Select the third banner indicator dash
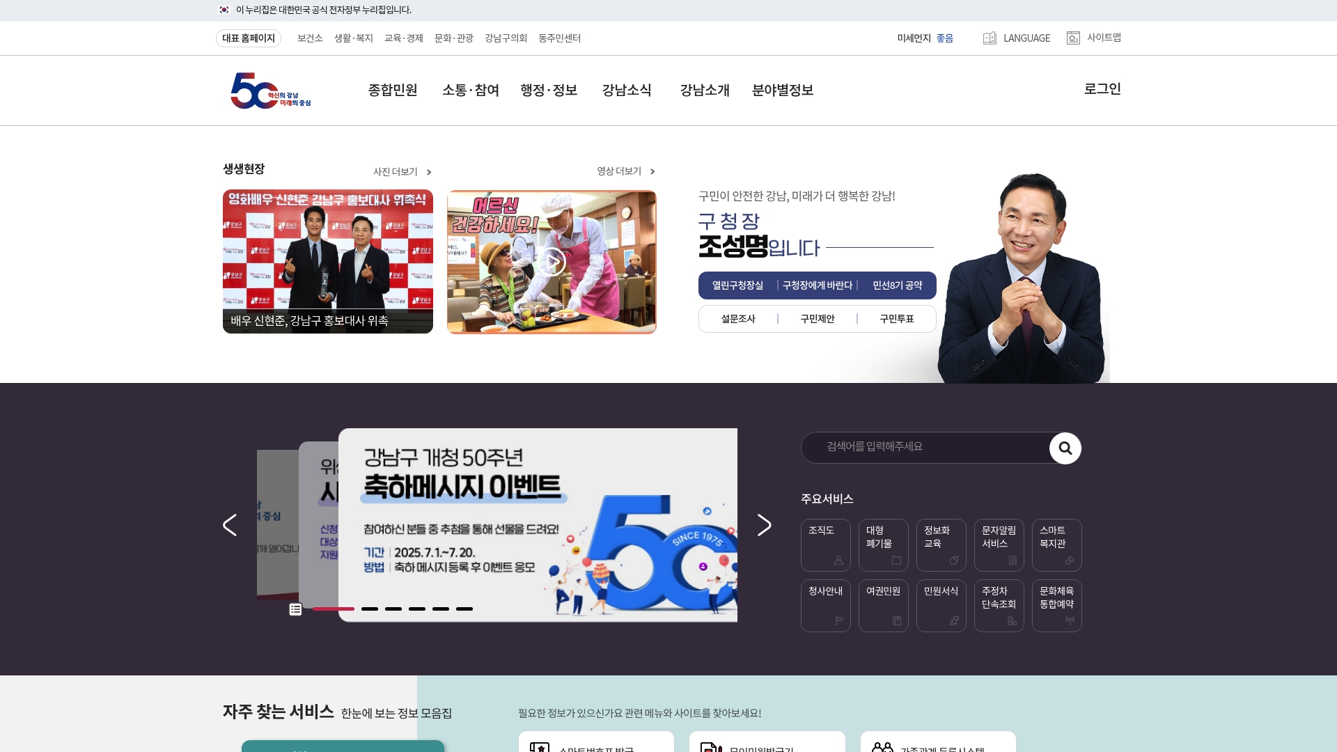The height and width of the screenshot is (752, 1337). tap(393, 609)
